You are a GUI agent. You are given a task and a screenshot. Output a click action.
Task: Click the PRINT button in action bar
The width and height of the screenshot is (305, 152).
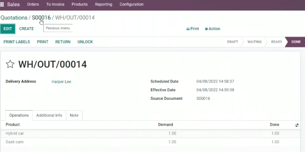tap(42, 42)
